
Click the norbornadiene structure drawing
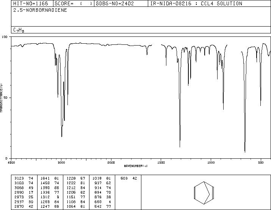coord(204,193)
